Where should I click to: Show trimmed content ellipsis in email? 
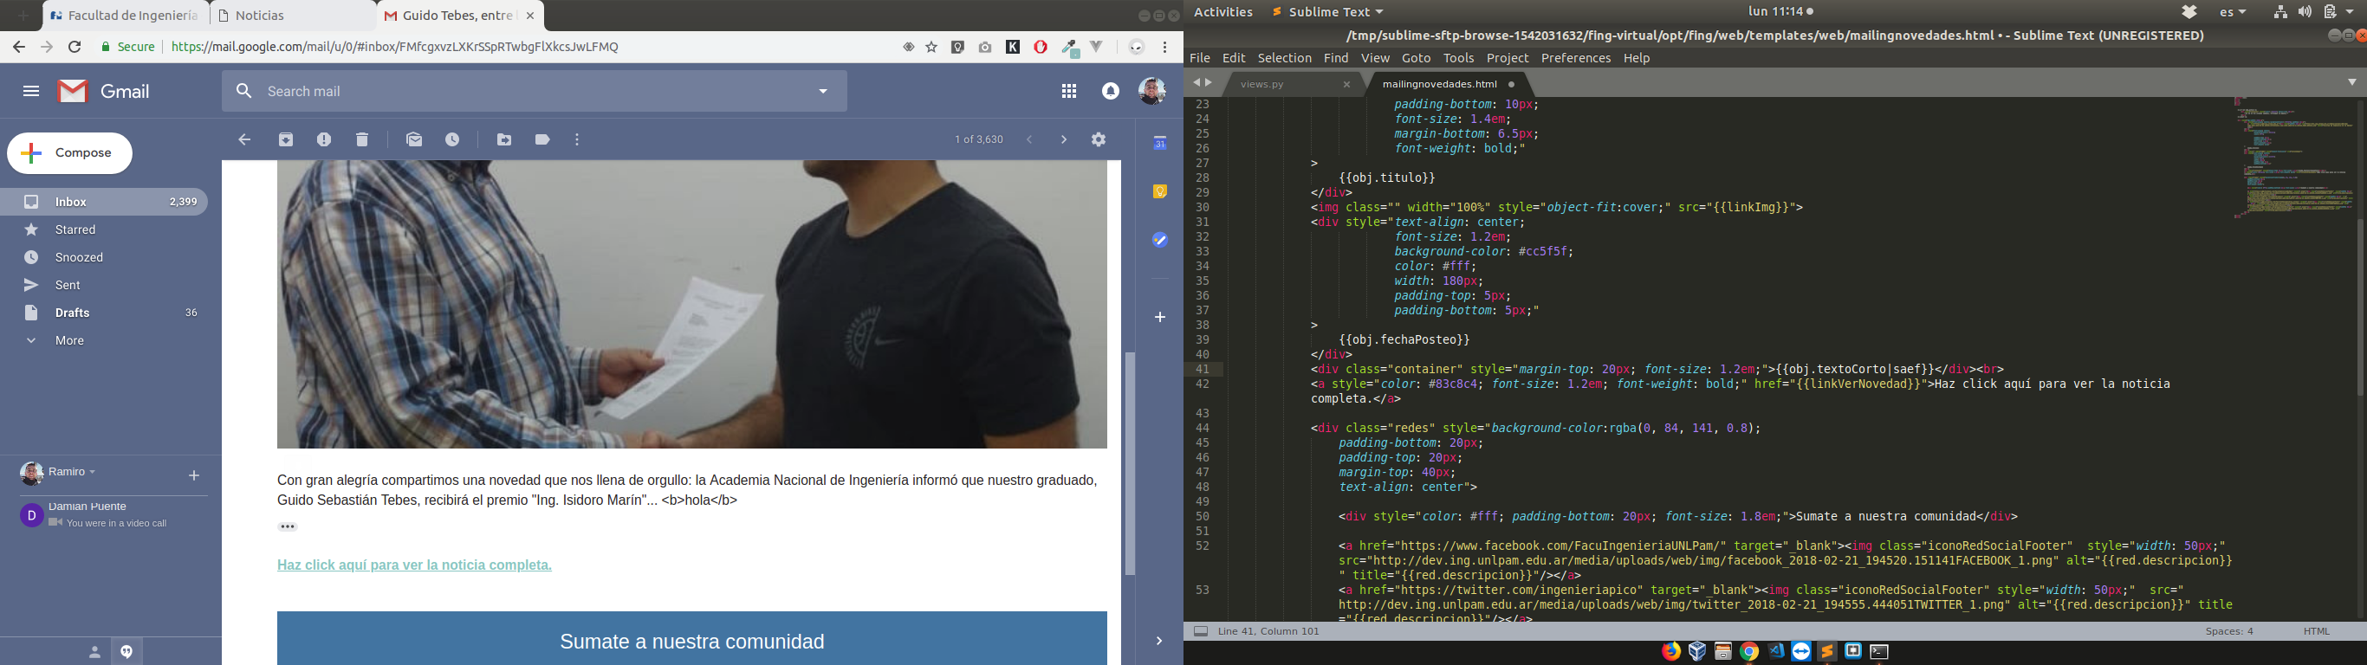point(288,527)
